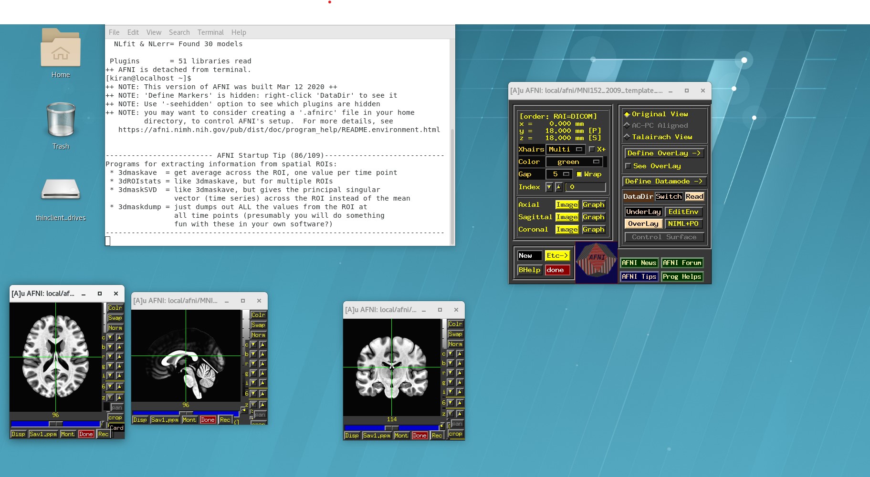The image size is (870, 477).
Task: Click contrast 'c' down arrow in axial viewer
Action: tap(110, 337)
